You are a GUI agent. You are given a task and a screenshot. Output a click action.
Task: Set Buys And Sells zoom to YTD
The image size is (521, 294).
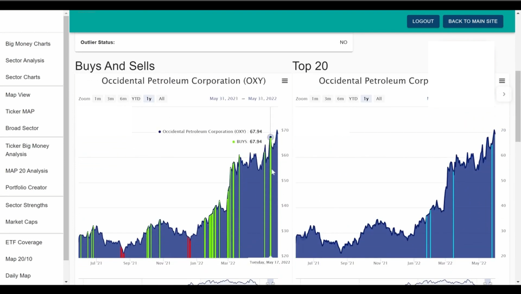coord(136,99)
